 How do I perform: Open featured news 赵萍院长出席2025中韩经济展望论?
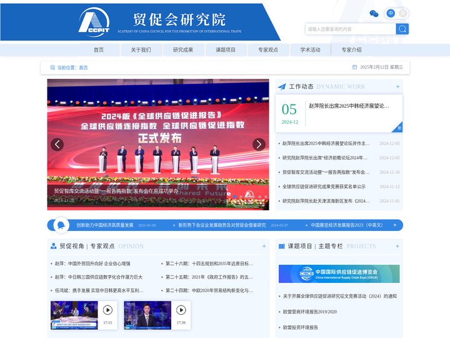point(349,106)
